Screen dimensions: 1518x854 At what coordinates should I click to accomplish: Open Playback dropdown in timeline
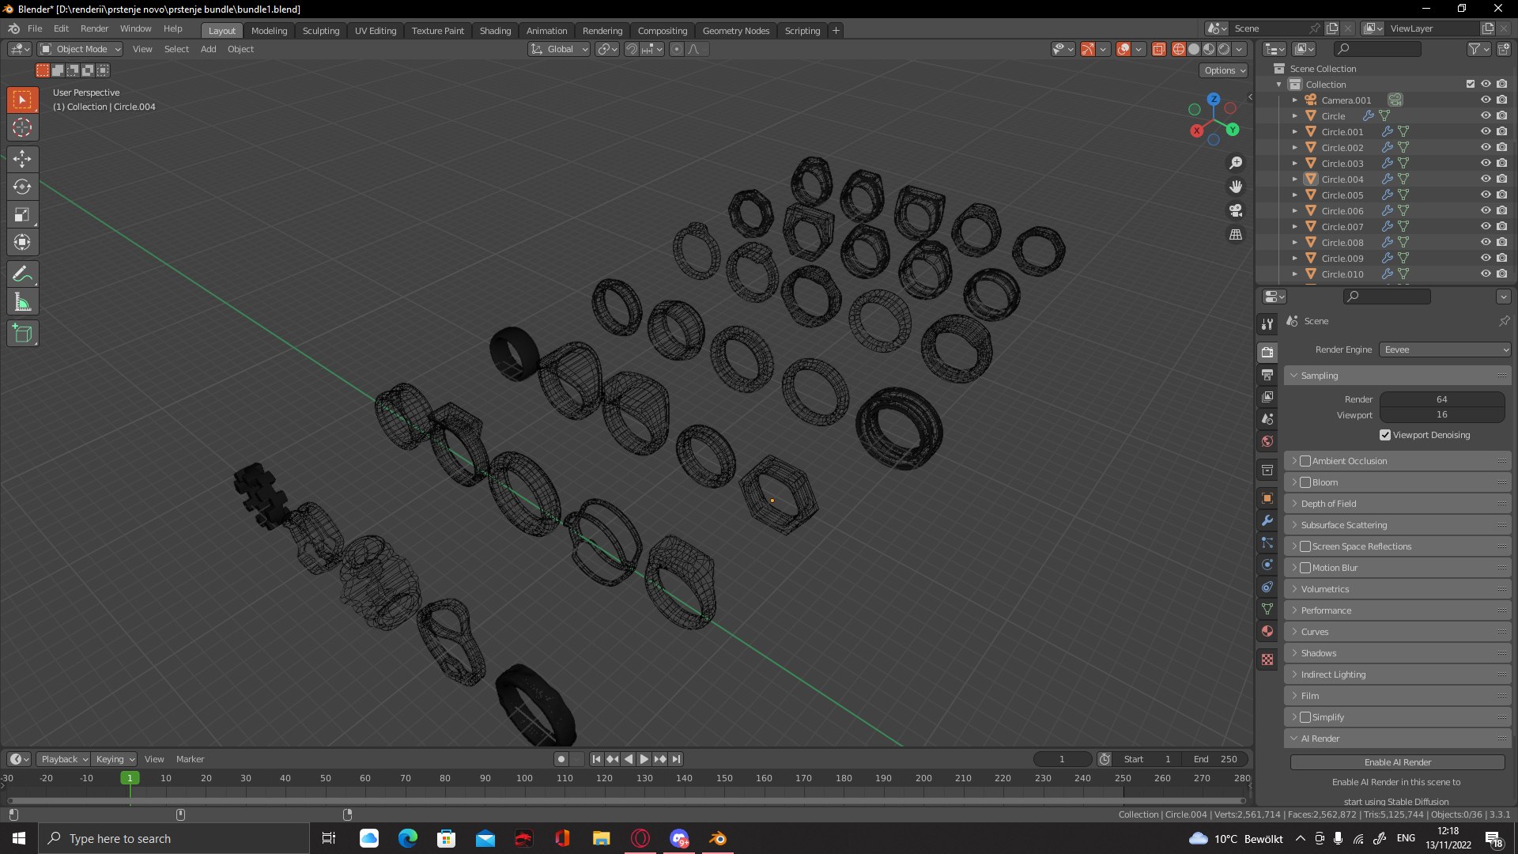[63, 759]
